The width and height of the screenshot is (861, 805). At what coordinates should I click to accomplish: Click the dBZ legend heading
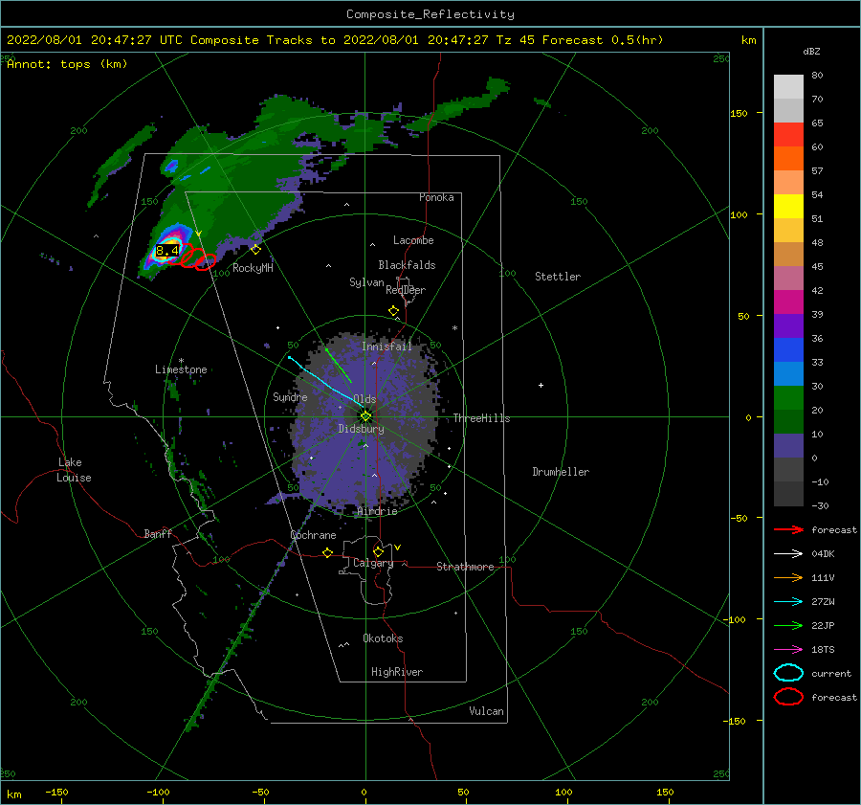tap(811, 51)
